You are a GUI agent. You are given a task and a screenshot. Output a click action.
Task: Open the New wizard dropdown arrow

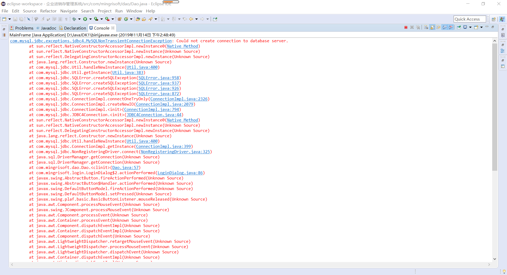(10, 19)
